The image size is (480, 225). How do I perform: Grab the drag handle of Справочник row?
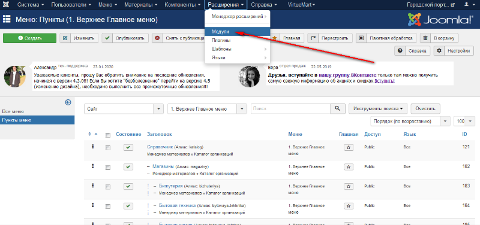pos(93,147)
